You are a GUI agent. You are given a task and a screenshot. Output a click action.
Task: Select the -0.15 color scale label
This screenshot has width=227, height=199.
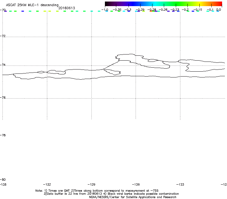[198, 10]
